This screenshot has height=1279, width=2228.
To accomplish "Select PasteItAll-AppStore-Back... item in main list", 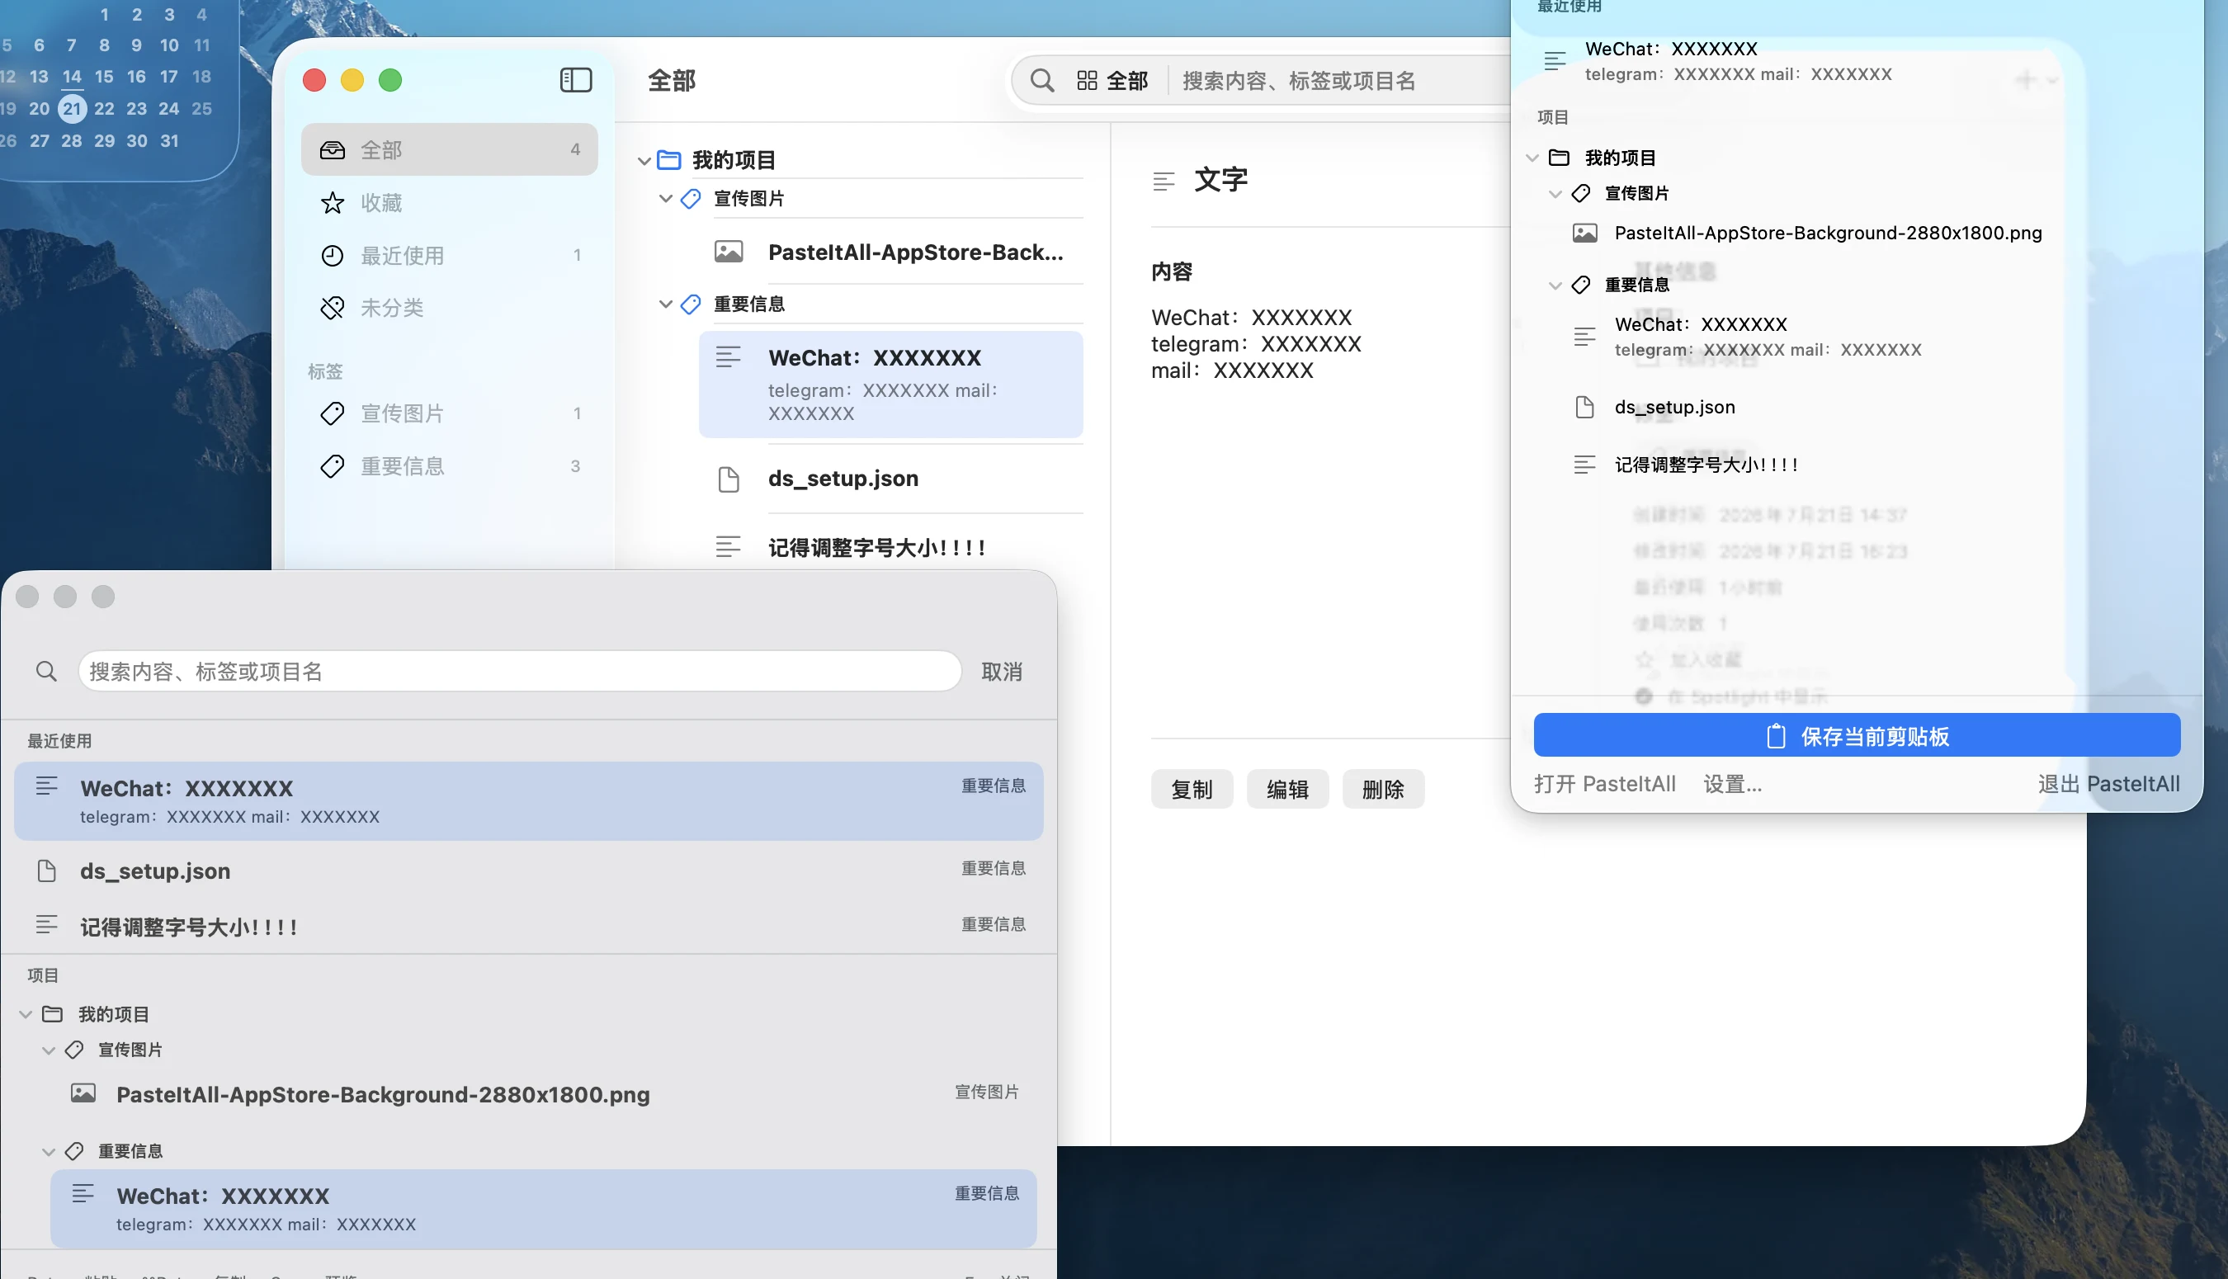I will [x=891, y=252].
